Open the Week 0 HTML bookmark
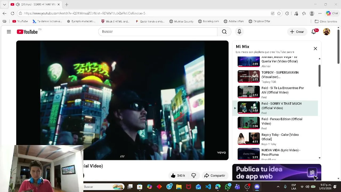Image resolution: width=341 pixels, height=192 pixels. coord(115,21)
